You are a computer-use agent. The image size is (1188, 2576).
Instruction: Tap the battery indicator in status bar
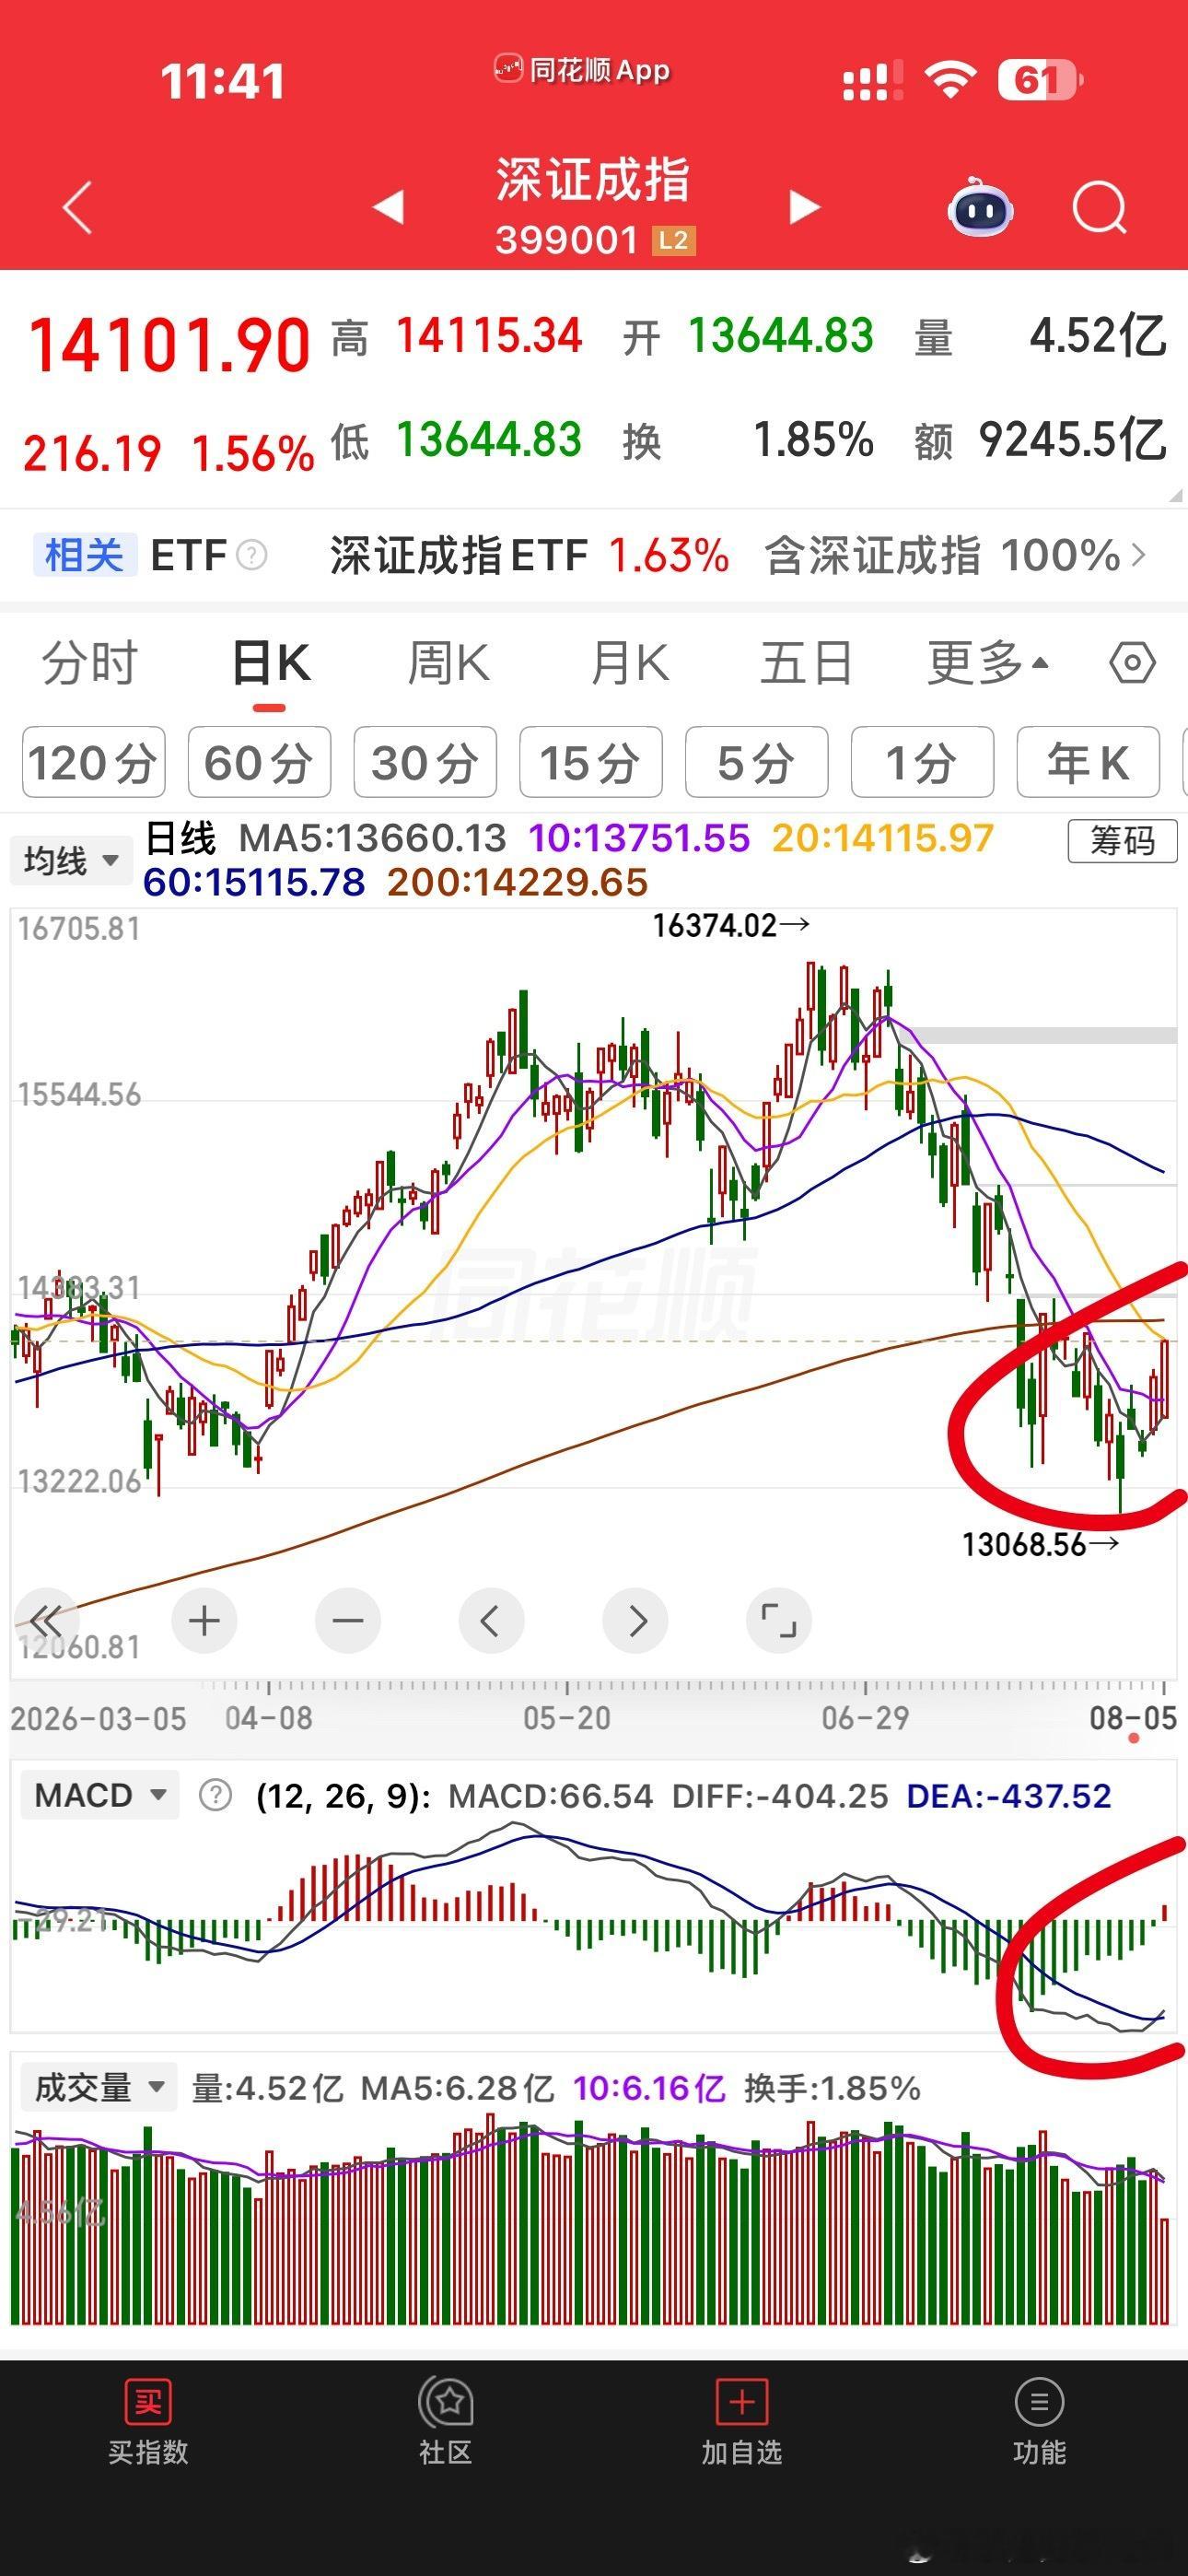pos(1040,80)
